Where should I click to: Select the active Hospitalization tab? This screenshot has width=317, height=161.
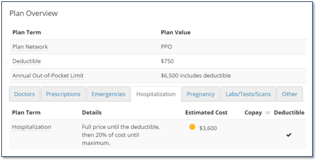click(x=156, y=94)
